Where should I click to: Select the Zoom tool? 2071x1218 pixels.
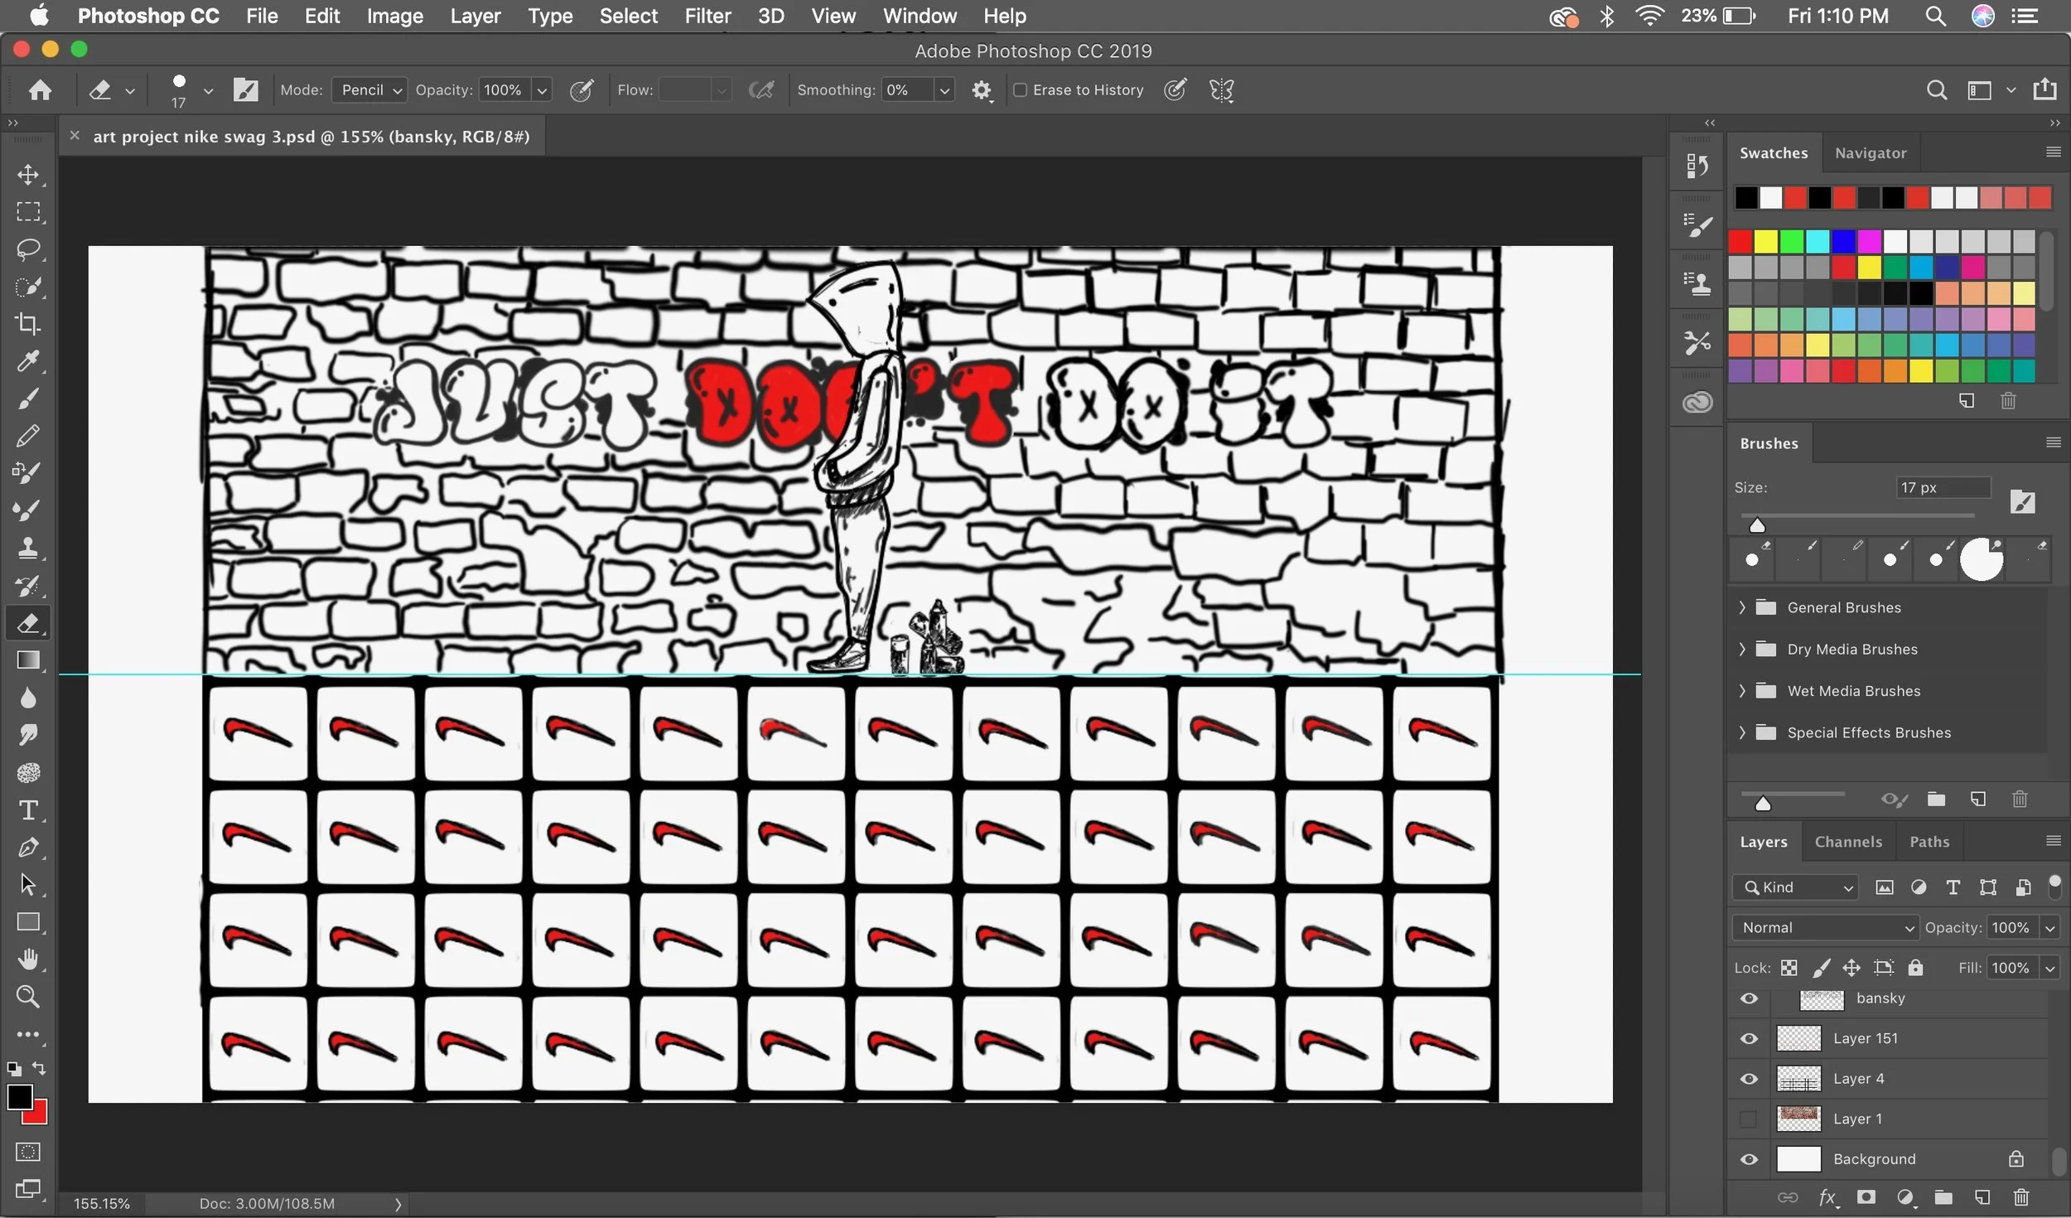tap(28, 997)
